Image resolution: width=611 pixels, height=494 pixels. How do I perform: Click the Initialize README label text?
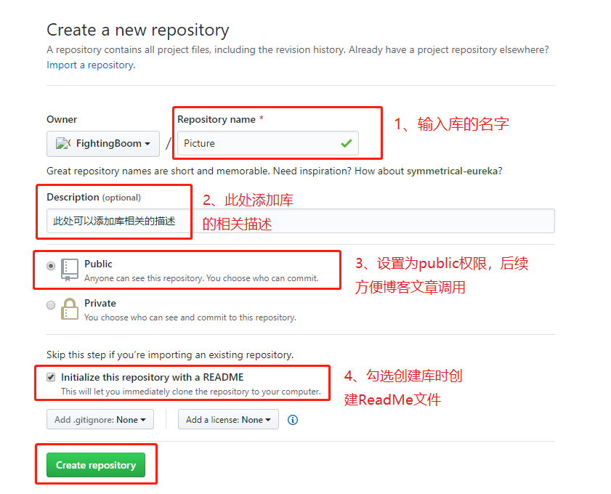click(153, 377)
